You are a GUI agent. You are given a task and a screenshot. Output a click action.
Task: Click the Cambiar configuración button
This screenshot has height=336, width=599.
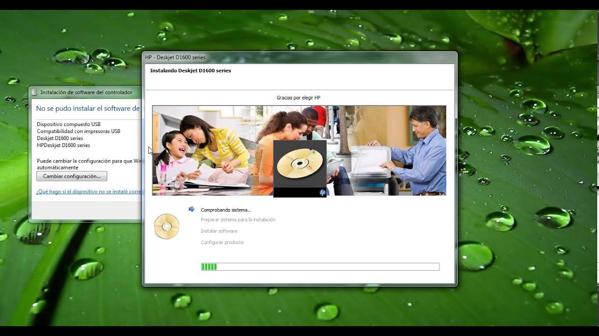[72, 176]
